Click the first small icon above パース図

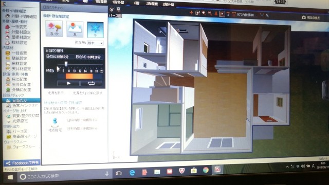pyautogui.click(x=112, y=9)
